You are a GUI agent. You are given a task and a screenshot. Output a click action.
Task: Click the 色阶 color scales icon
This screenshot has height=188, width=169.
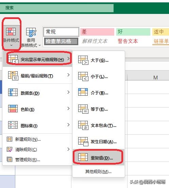coord(13,109)
